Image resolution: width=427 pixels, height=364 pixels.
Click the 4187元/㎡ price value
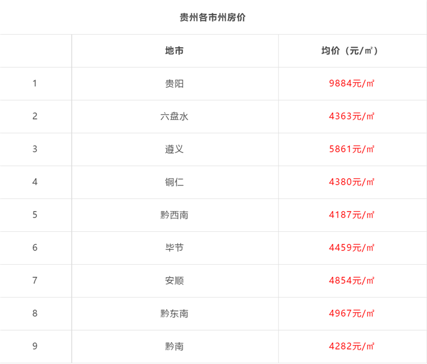click(x=351, y=215)
